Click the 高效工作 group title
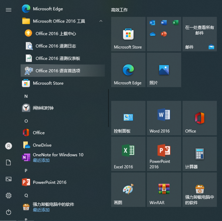Viewport: 222px width, 221px height. [119, 10]
